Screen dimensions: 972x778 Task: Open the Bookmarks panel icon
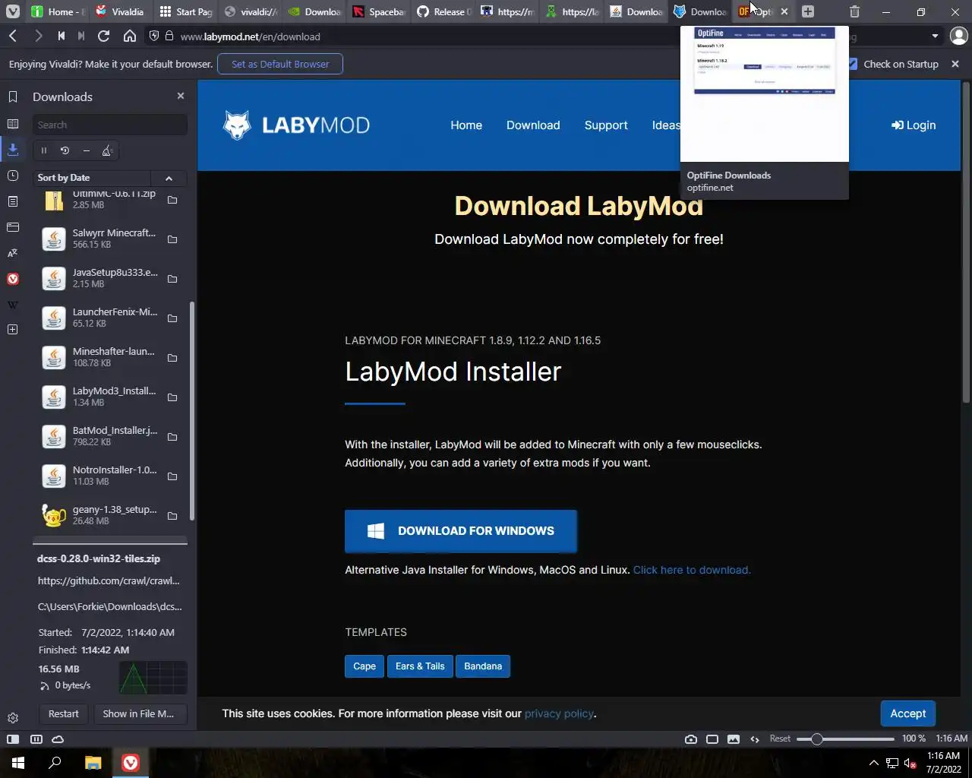(x=13, y=96)
